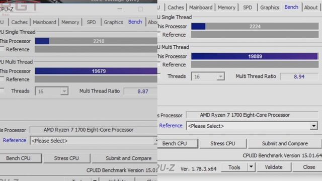
Task: Switch to Memory tab in left CPU-Z window
Action: (70, 22)
